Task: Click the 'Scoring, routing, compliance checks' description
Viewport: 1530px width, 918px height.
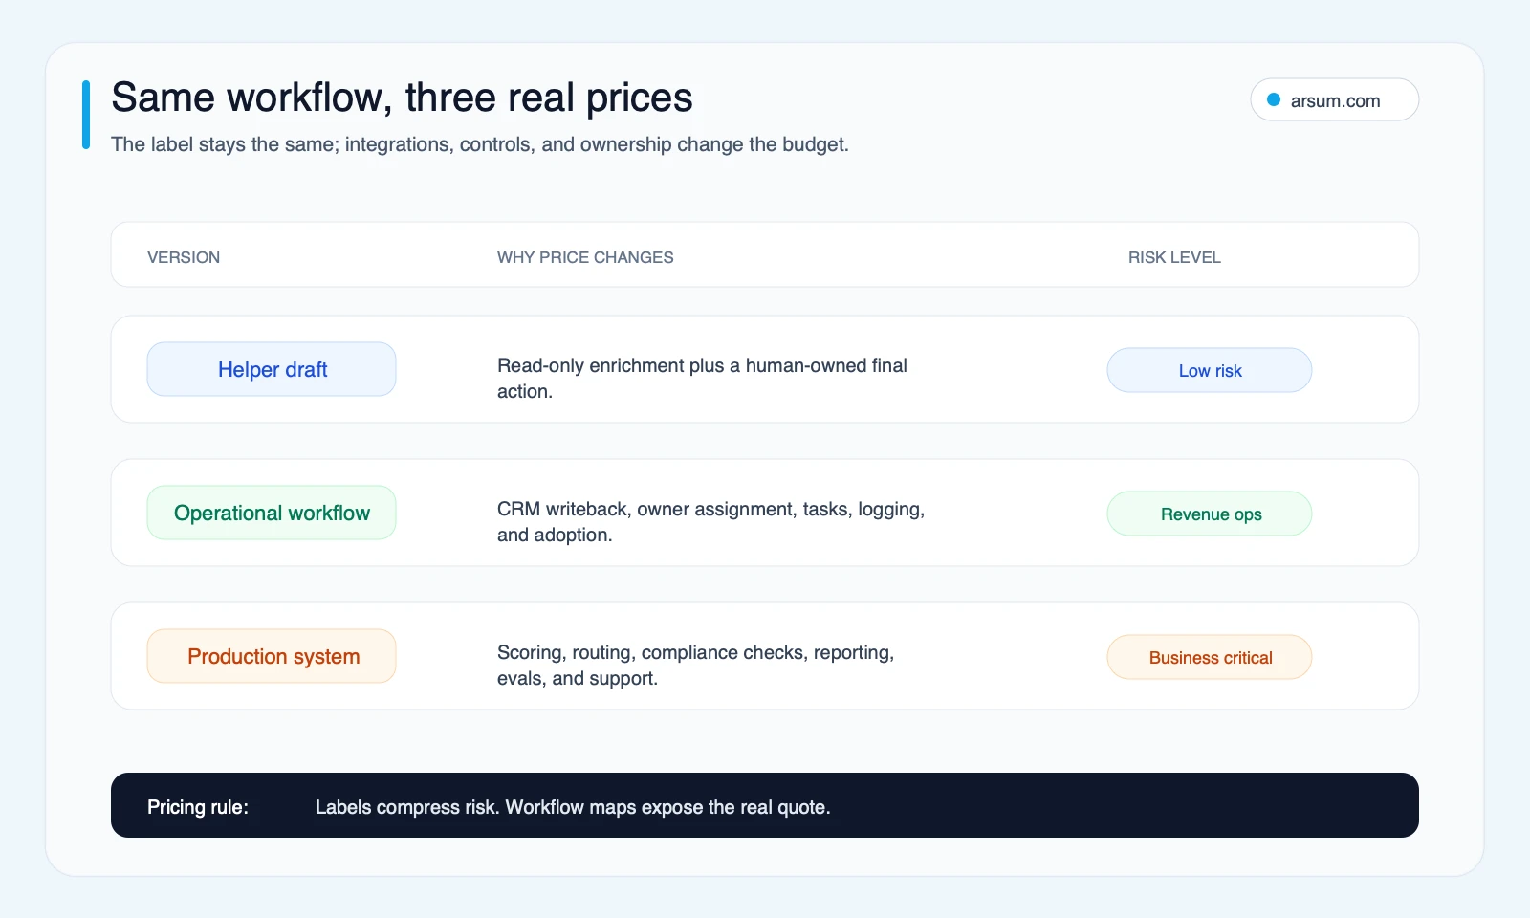Action: (x=695, y=666)
